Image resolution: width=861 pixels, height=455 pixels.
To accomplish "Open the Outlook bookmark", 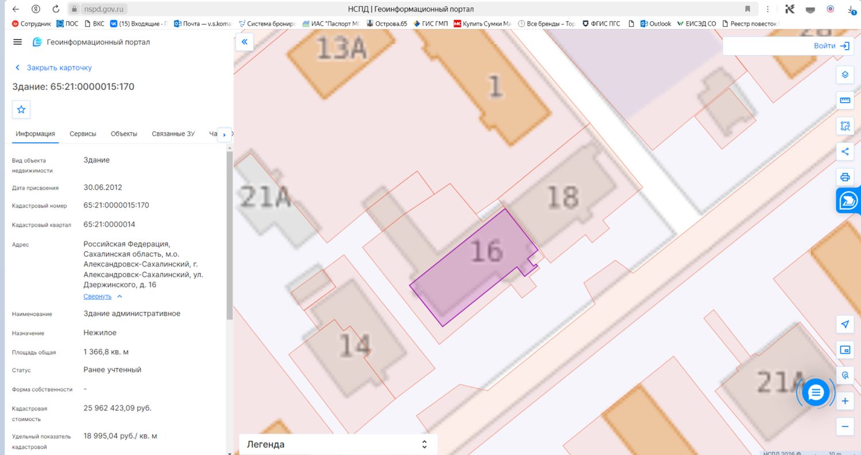I will [656, 23].
